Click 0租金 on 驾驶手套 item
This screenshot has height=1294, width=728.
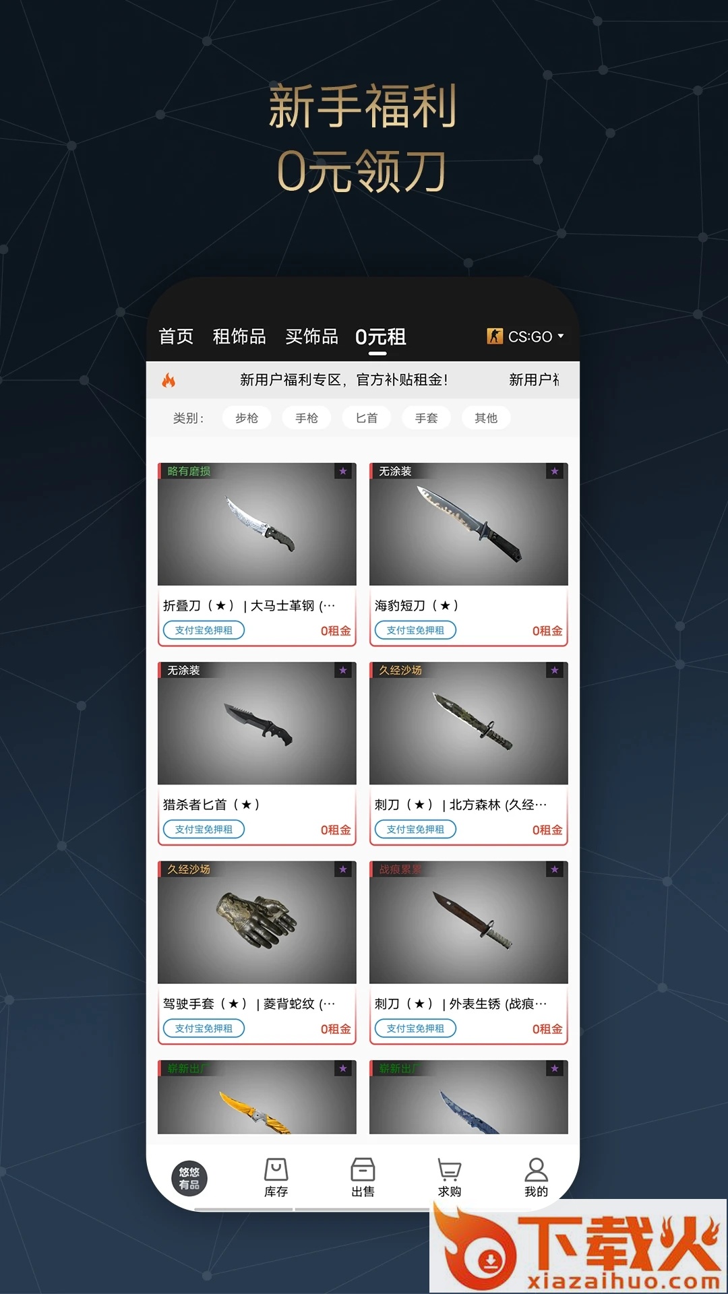pos(336,1029)
